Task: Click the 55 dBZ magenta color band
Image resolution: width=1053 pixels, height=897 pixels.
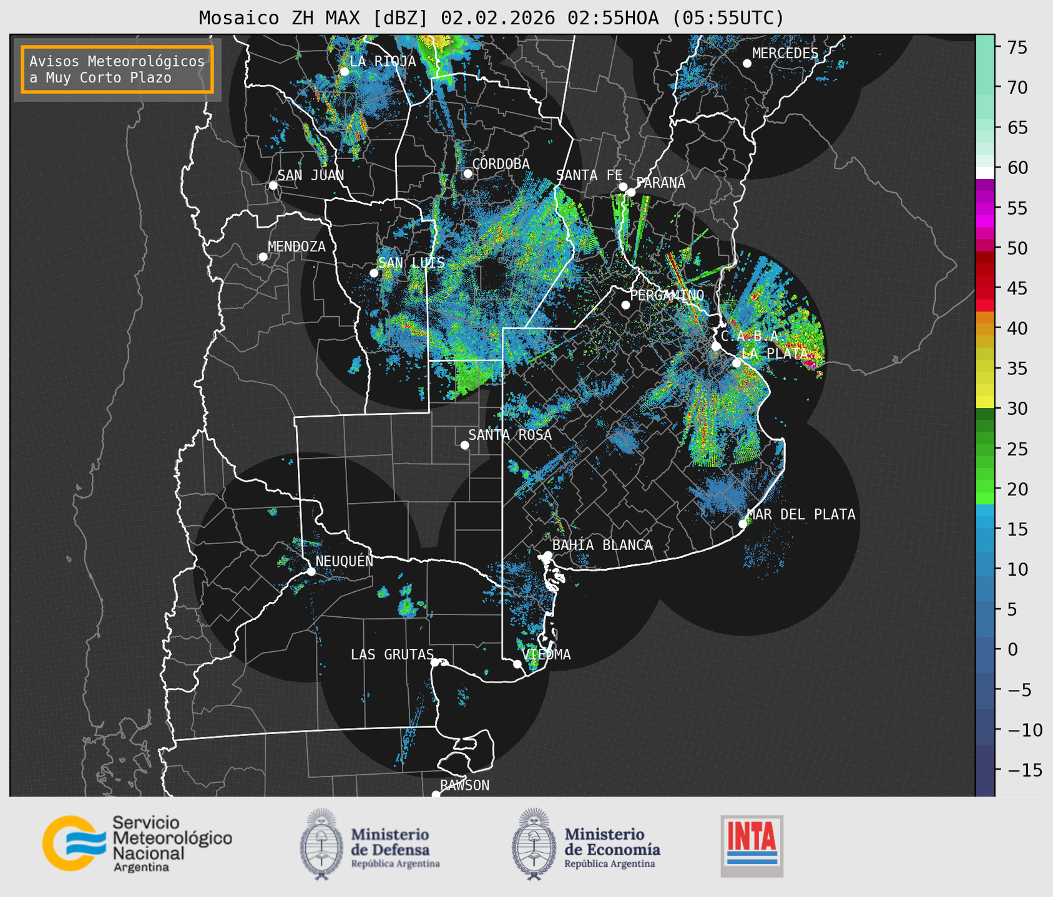Action: [x=985, y=209]
